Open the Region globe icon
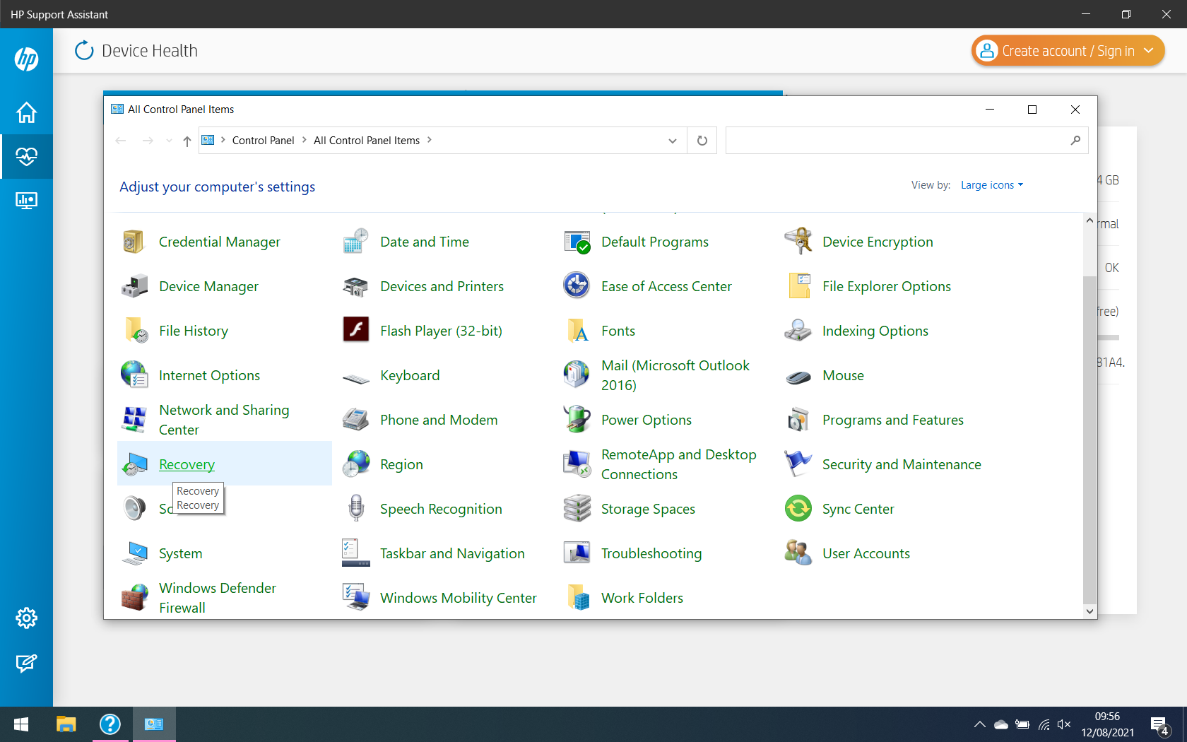 tap(355, 464)
